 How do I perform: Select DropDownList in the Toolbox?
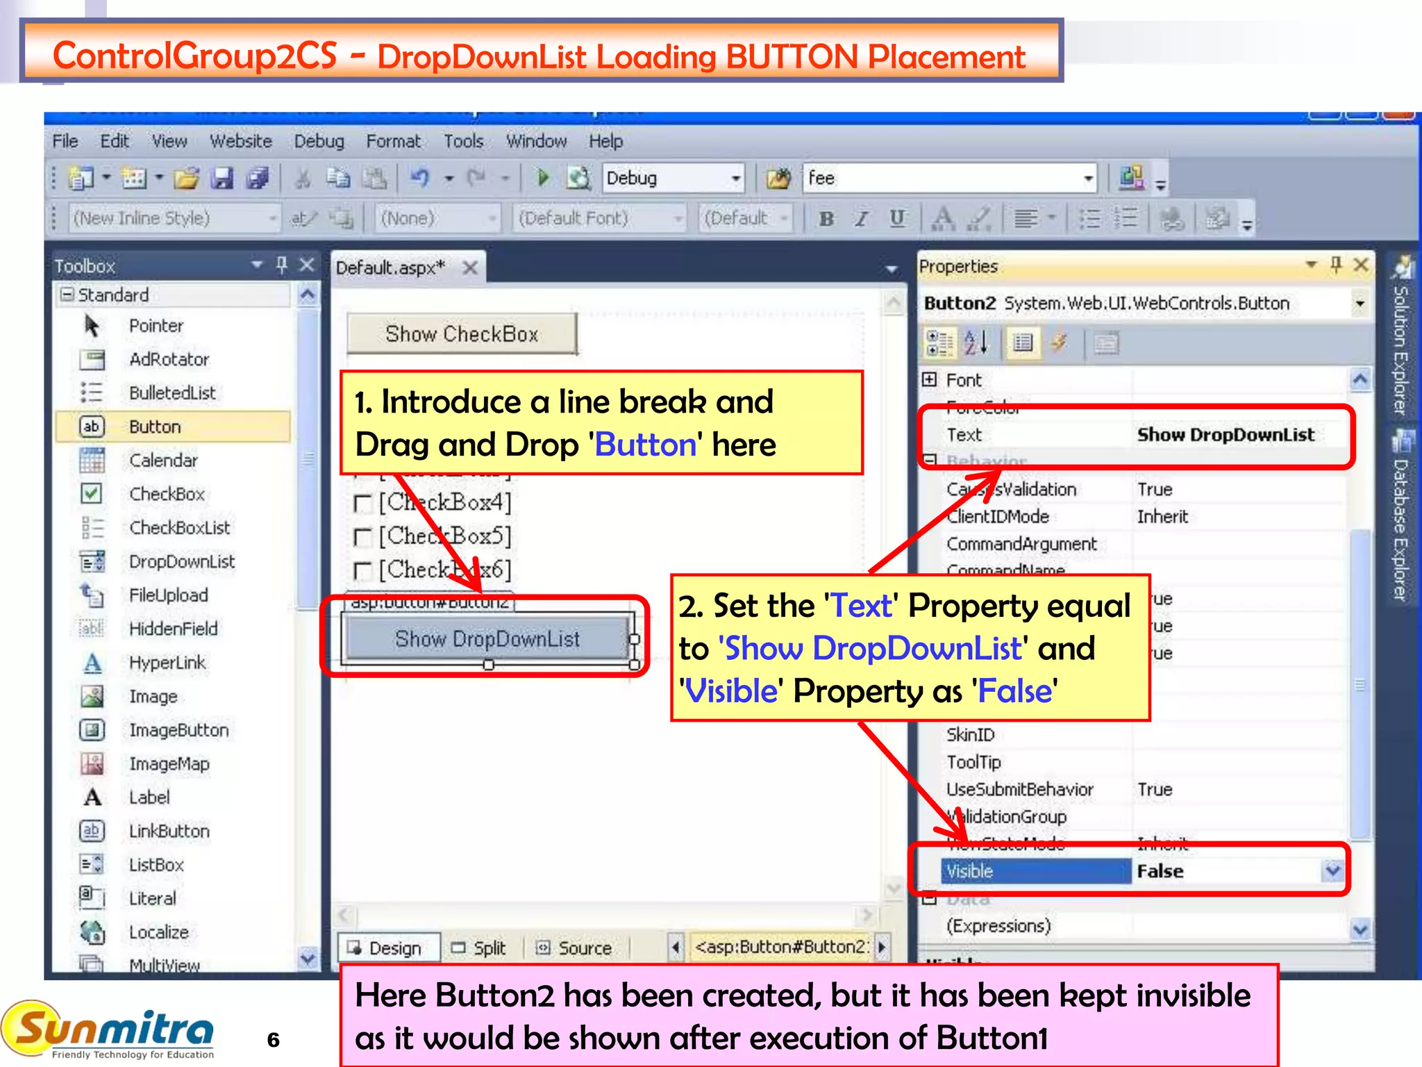pyautogui.click(x=181, y=561)
